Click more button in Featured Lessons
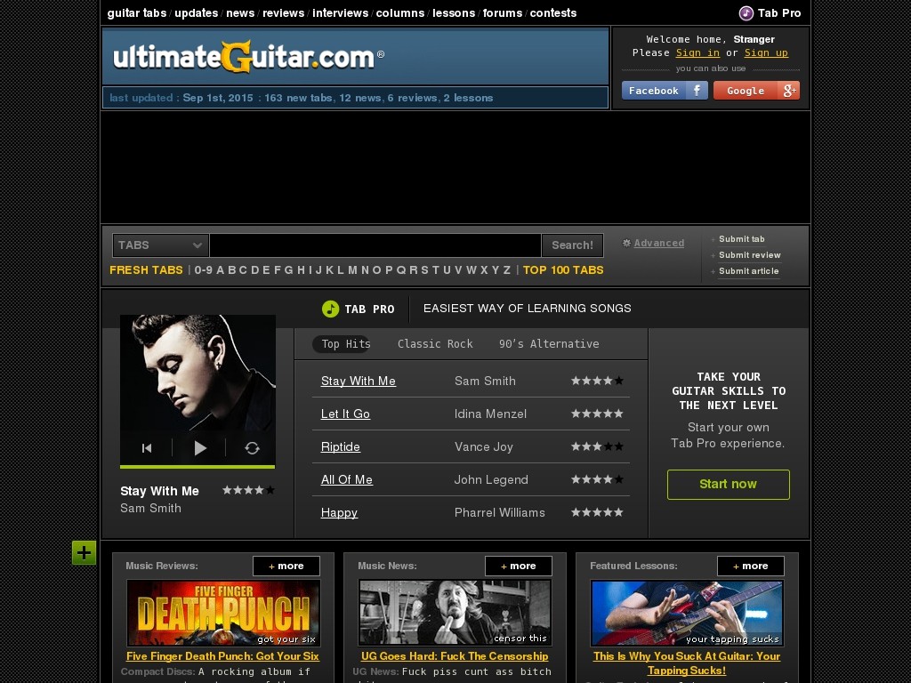Image resolution: width=911 pixels, height=683 pixels. (x=751, y=566)
